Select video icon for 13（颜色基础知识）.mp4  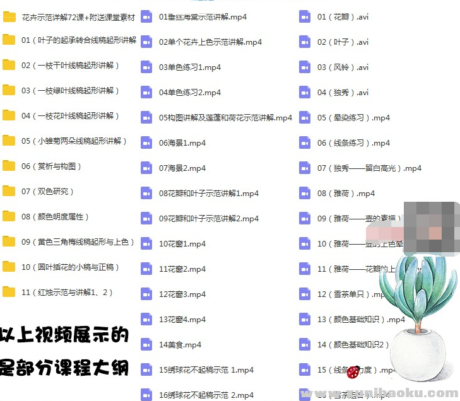[305, 320]
